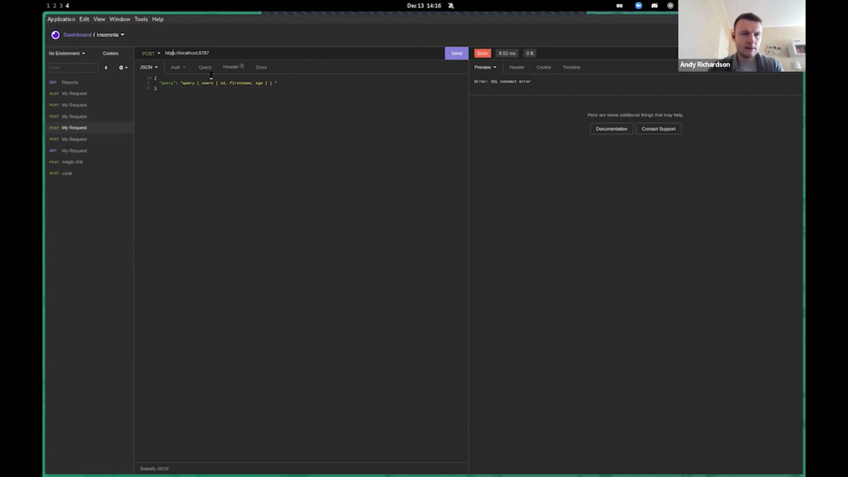This screenshot has width=848, height=477.
Task: Select the magic-link request
Action: (x=72, y=162)
